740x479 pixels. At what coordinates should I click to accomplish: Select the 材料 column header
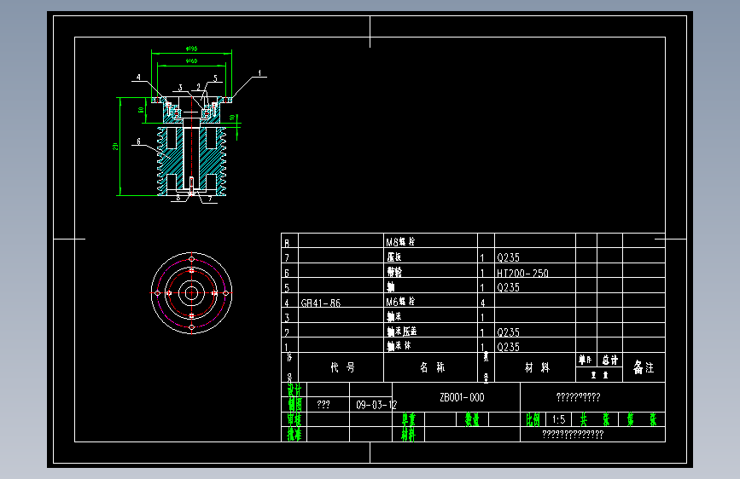537,367
